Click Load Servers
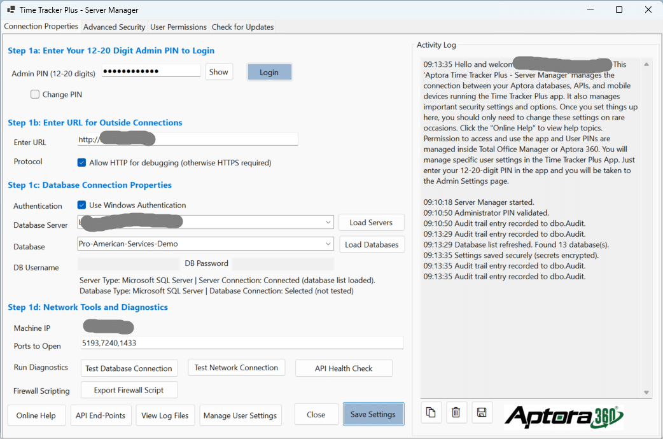Image resolution: width=663 pixels, height=439 pixels. [x=371, y=223]
